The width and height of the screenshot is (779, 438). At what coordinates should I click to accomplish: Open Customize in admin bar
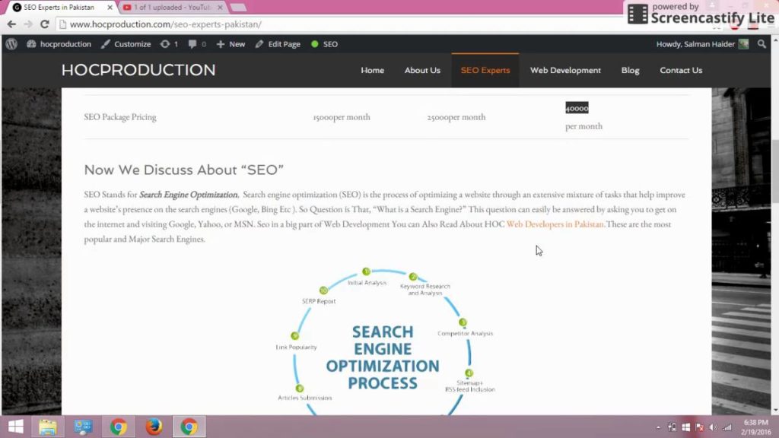126,43
